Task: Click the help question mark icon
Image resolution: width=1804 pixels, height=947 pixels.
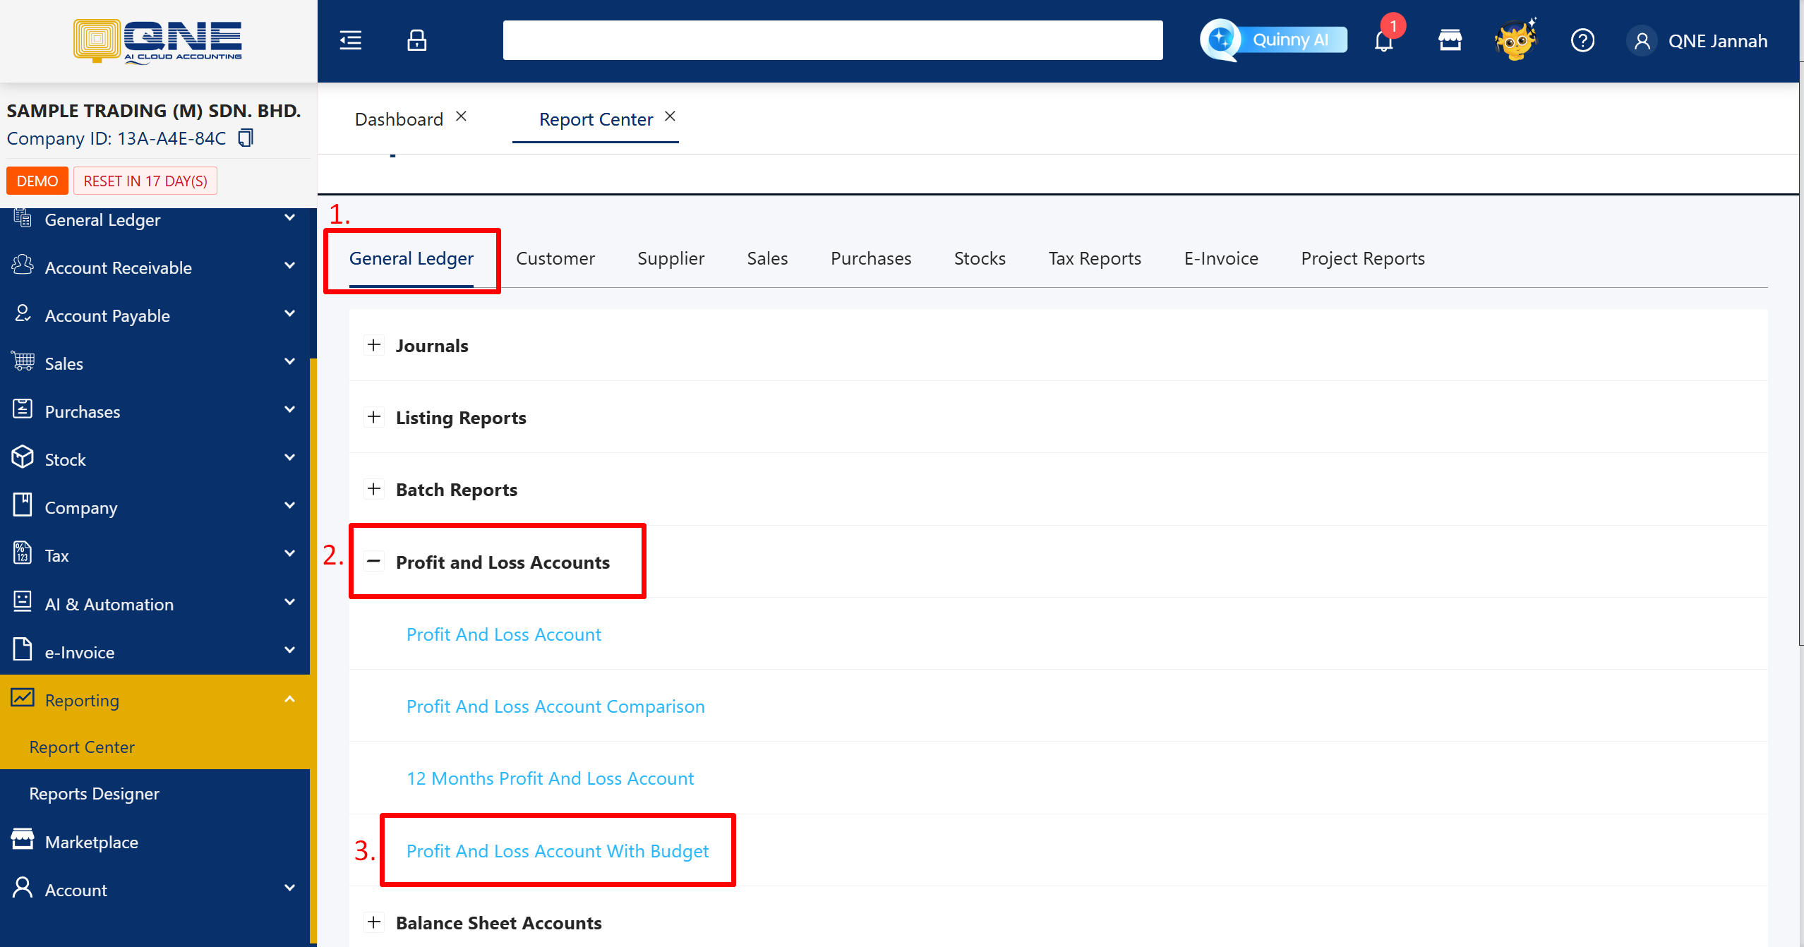Action: [1582, 40]
